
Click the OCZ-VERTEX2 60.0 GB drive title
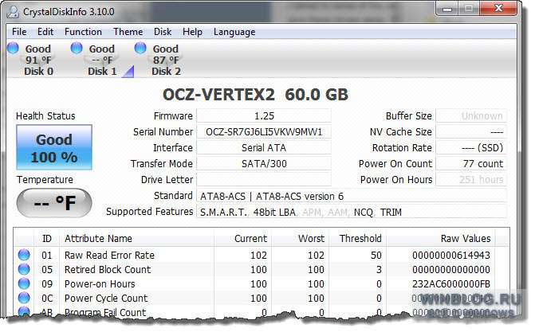[255, 95]
